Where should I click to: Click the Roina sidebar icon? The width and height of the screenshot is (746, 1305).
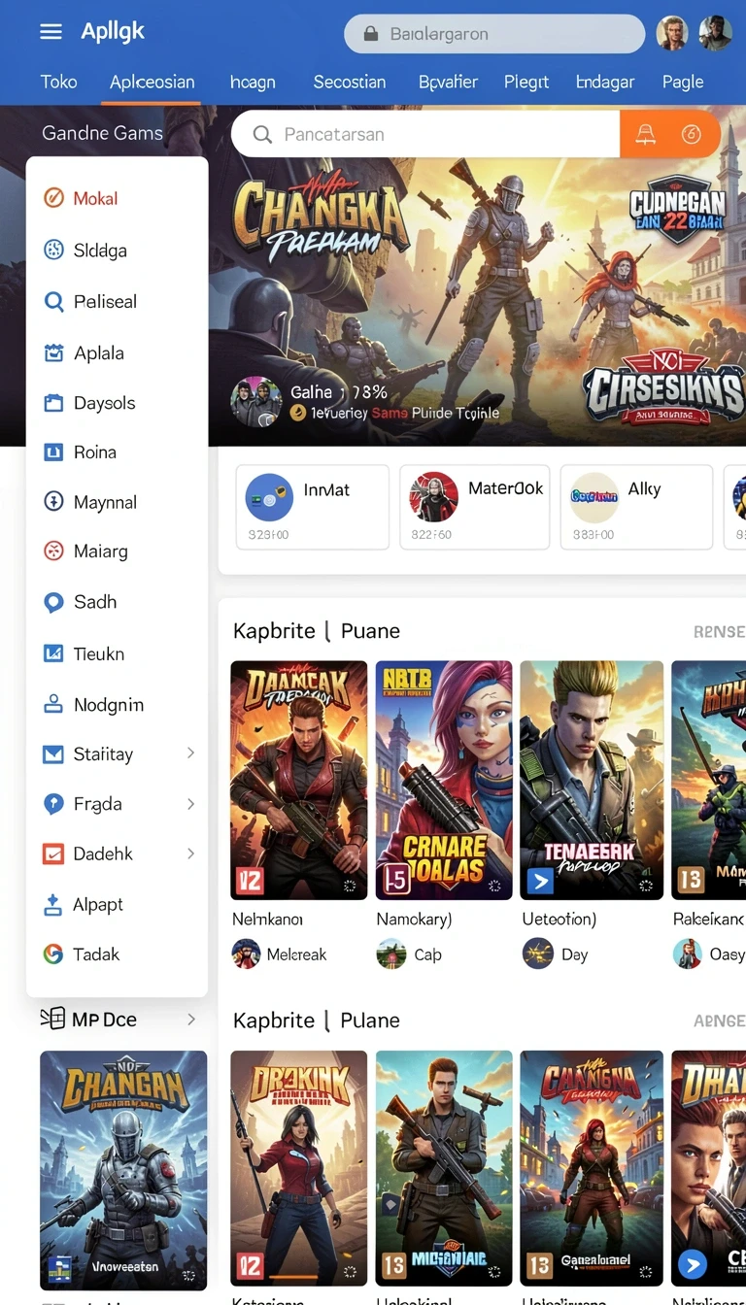[x=54, y=452]
